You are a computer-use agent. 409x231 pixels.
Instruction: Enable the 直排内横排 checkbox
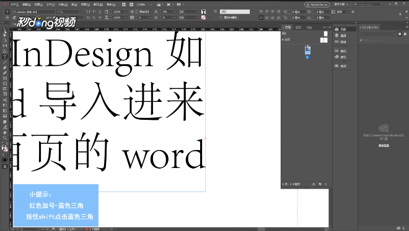click(x=221, y=17)
